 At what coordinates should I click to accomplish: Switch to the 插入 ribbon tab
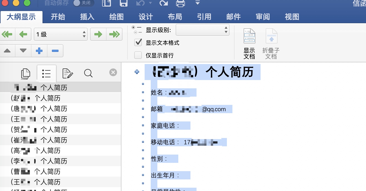[x=87, y=17]
